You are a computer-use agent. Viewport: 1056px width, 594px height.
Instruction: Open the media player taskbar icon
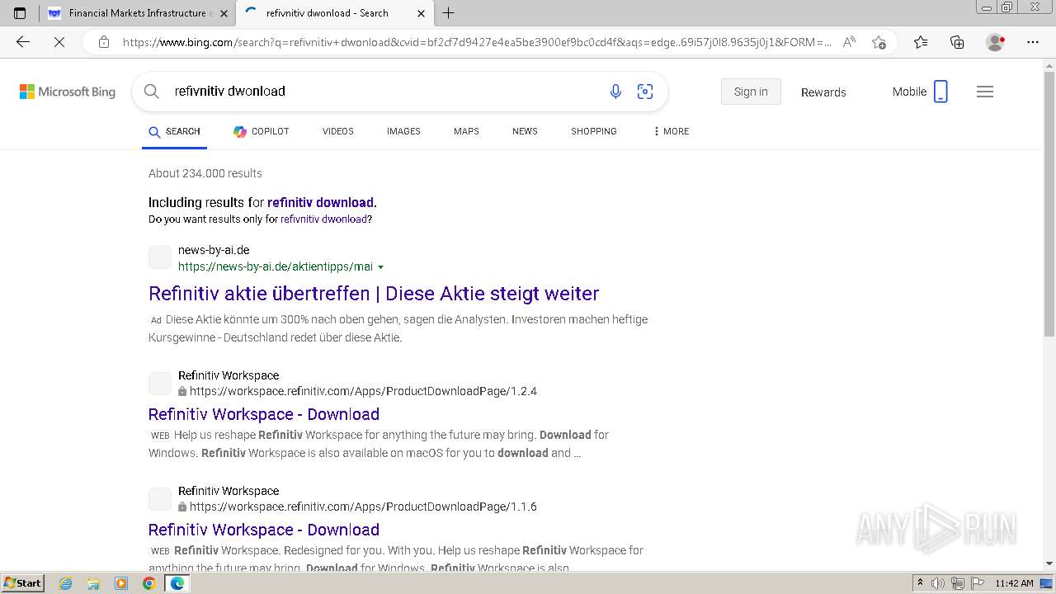click(x=121, y=583)
